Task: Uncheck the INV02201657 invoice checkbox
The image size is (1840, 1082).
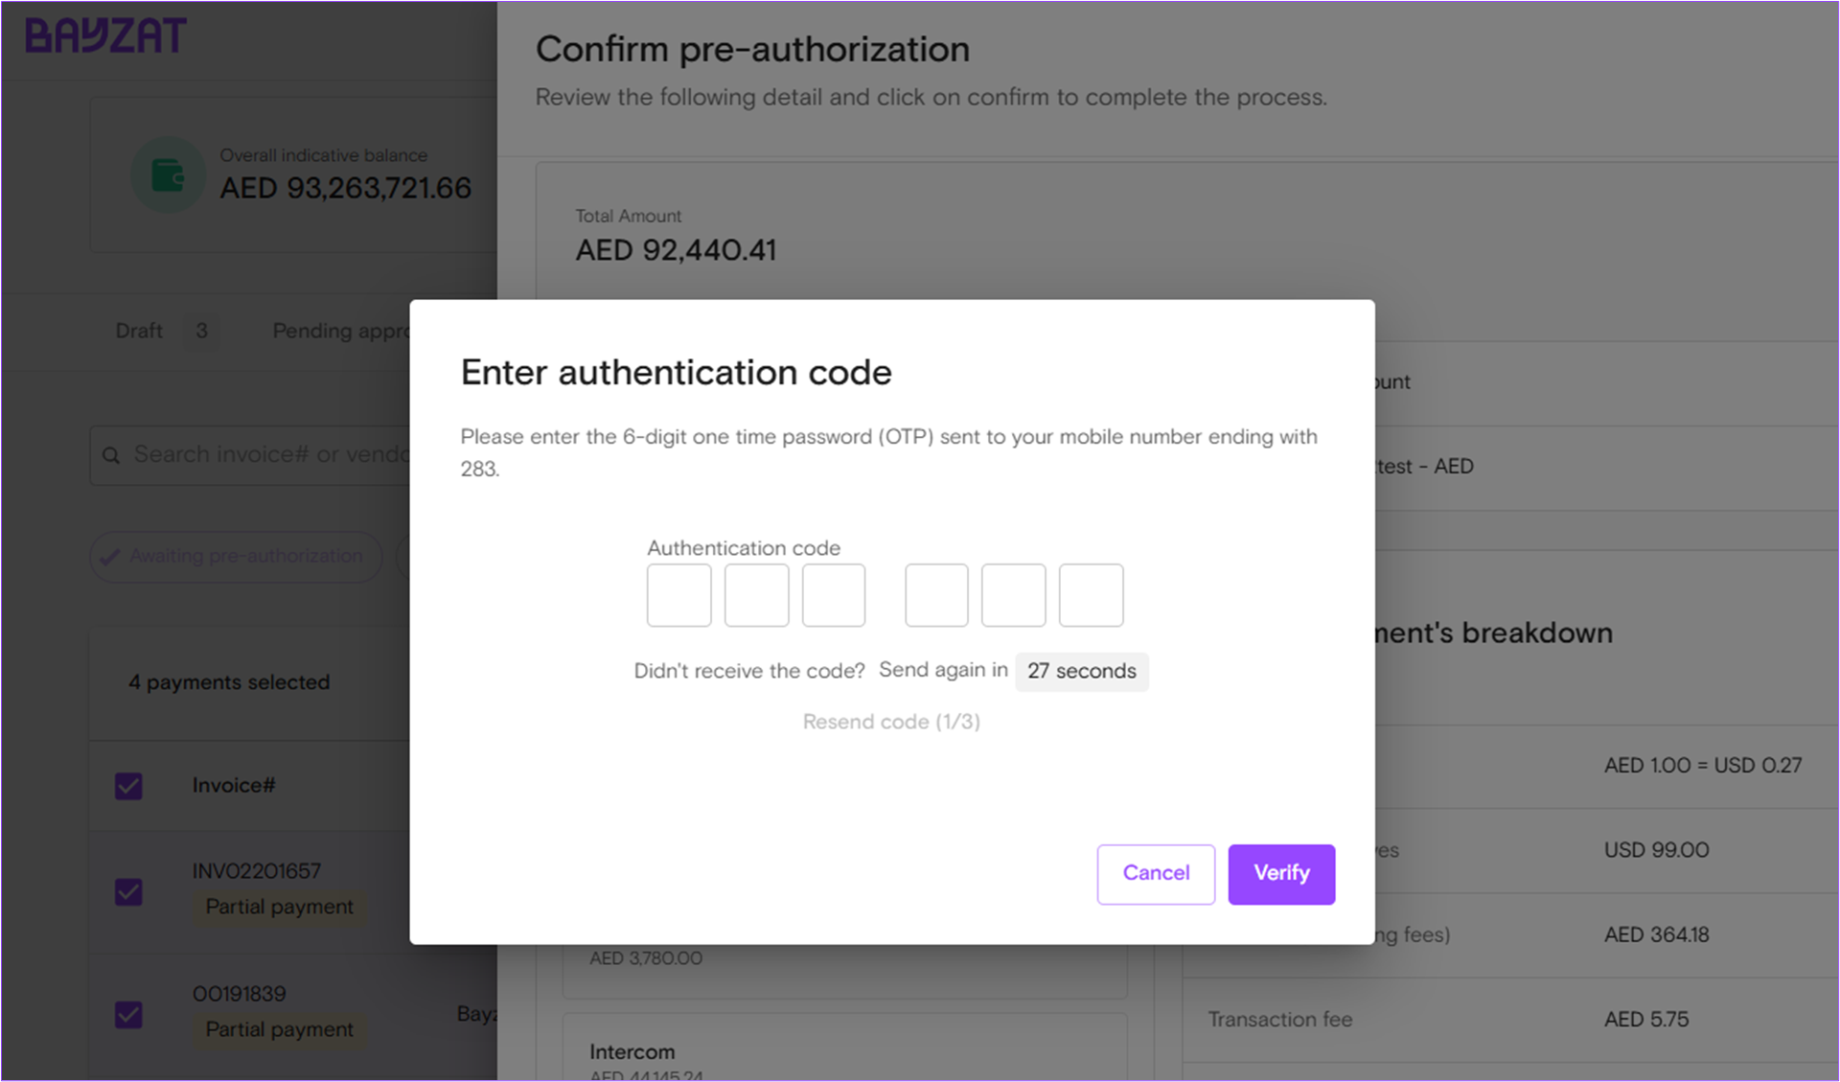Action: [x=128, y=891]
